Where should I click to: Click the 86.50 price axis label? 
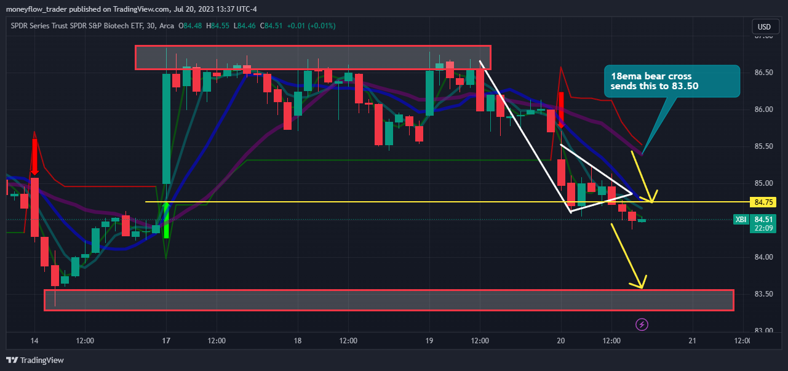[x=763, y=73]
